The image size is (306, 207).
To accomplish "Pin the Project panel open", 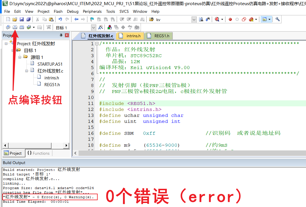I will click(61, 35).
